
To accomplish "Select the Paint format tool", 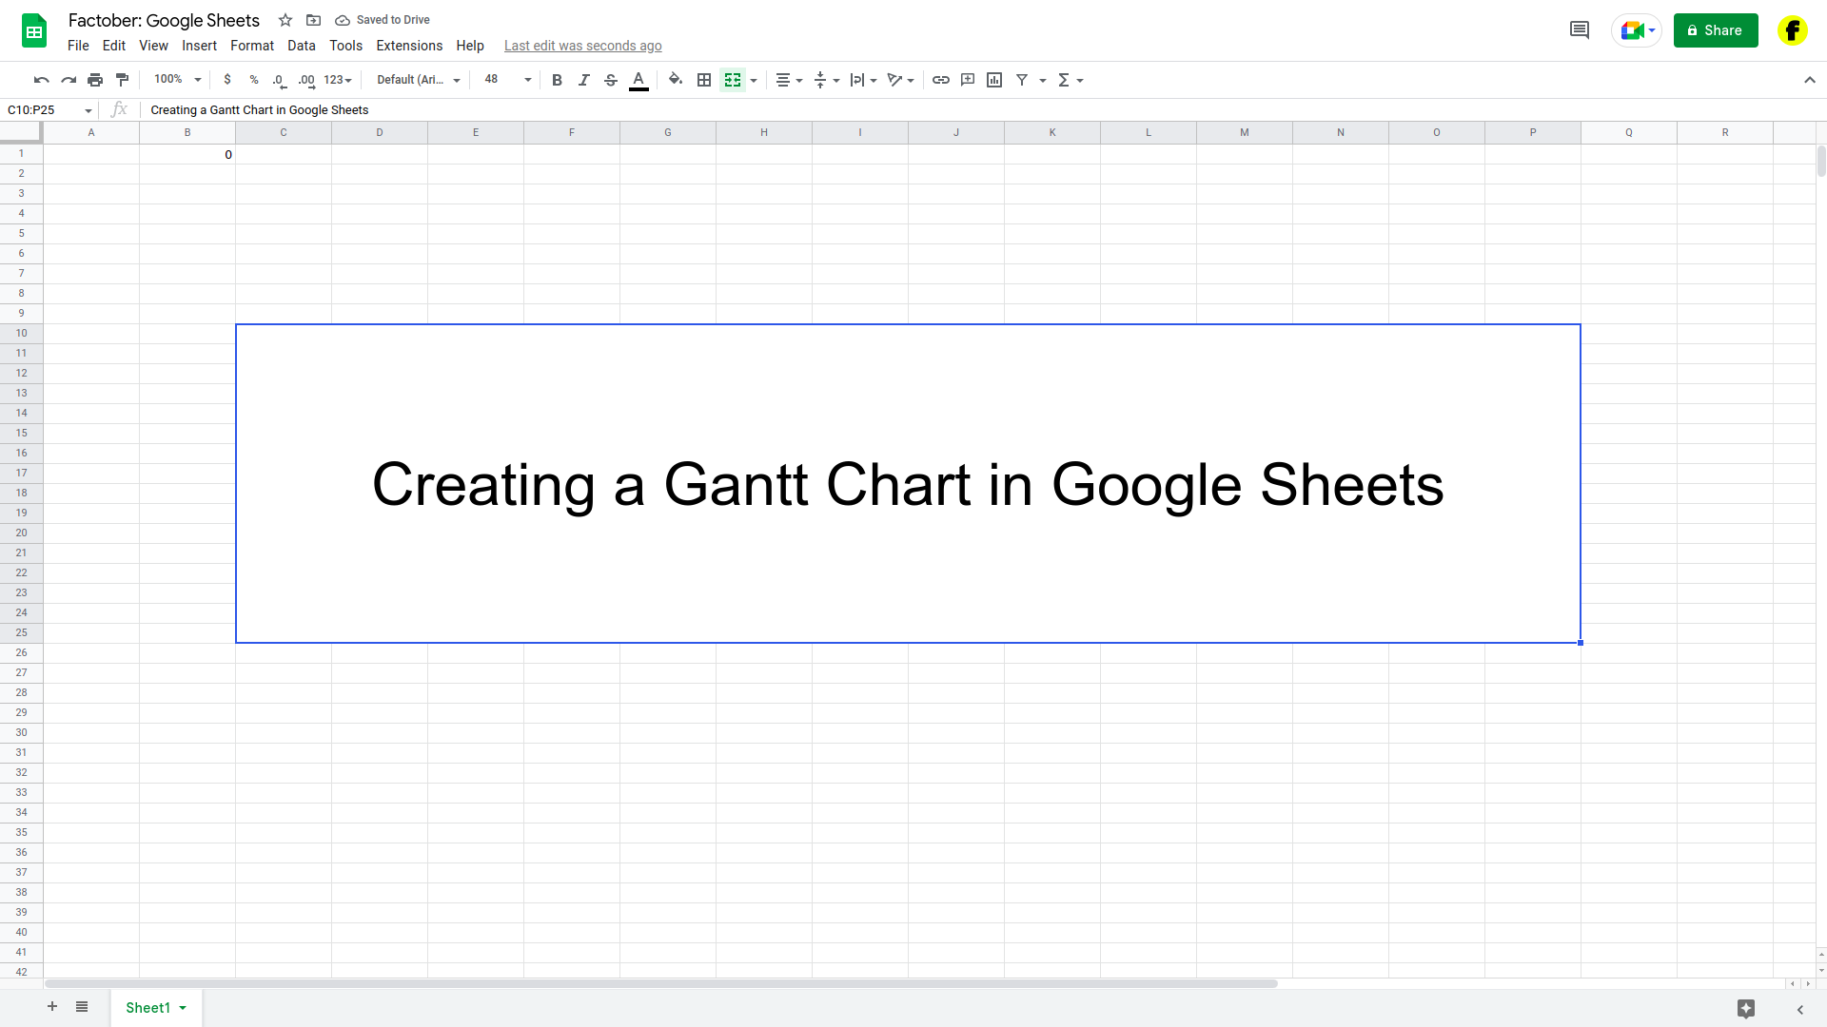I will click(x=122, y=80).
